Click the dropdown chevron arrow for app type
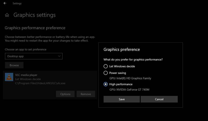The image size is (208, 121). point(59,56)
